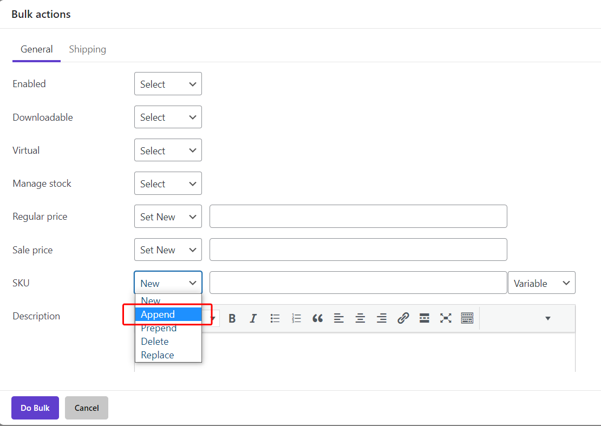The height and width of the screenshot is (426, 601).
Task: Insert a bulleted list
Action: pyautogui.click(x=275, y=318)
